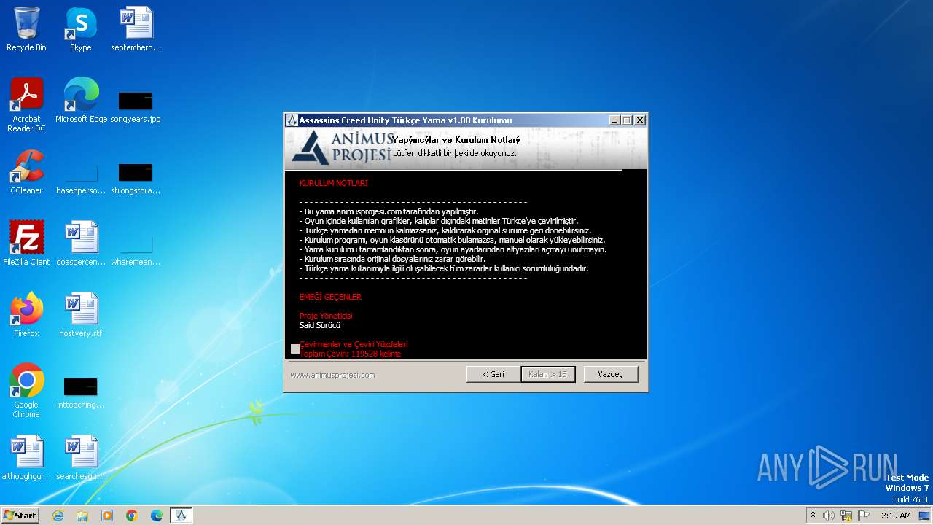Click the Proje Yöneticisi label
The height and width of the screenshot is (525, 933).
(x=326, y=316)
